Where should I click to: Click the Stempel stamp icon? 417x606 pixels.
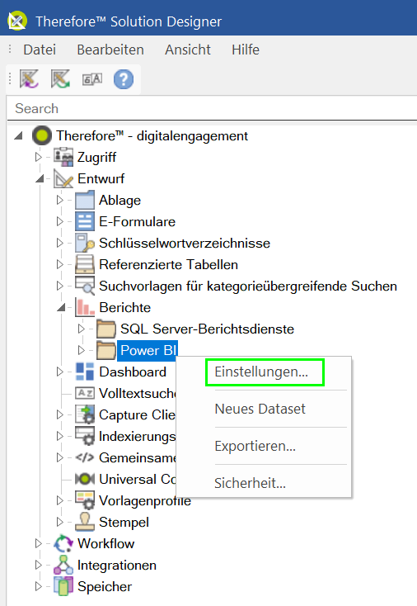point(85,522)
